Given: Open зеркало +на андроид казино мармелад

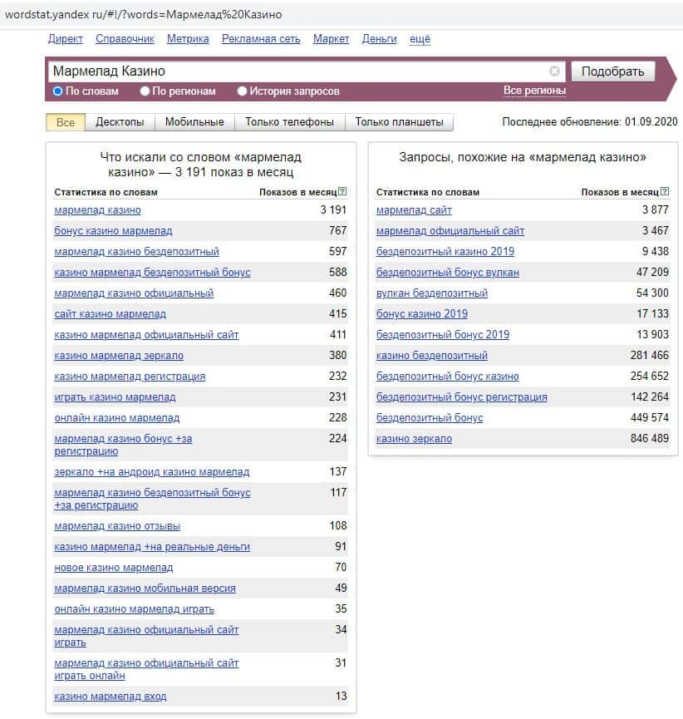Looking at the screenshot, I should point(152,472).
